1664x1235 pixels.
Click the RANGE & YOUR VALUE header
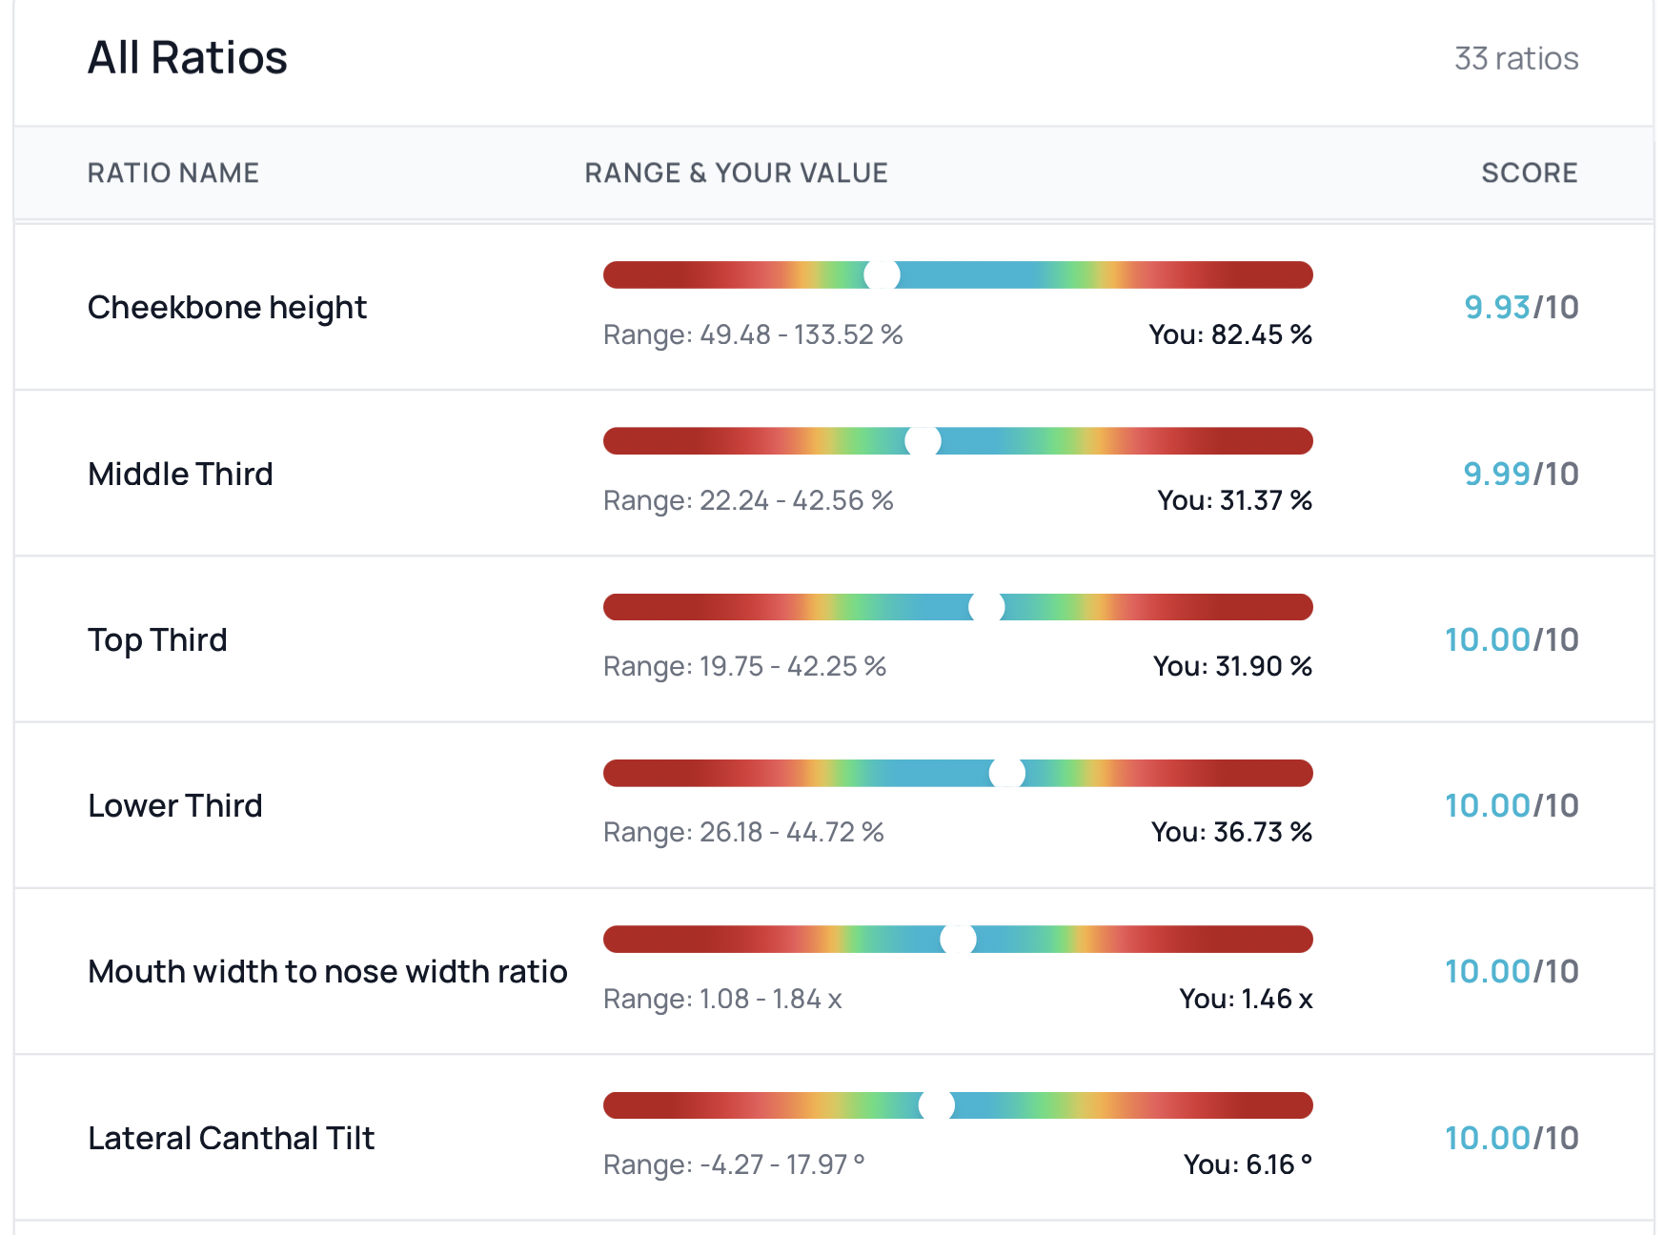pos(736,172)
